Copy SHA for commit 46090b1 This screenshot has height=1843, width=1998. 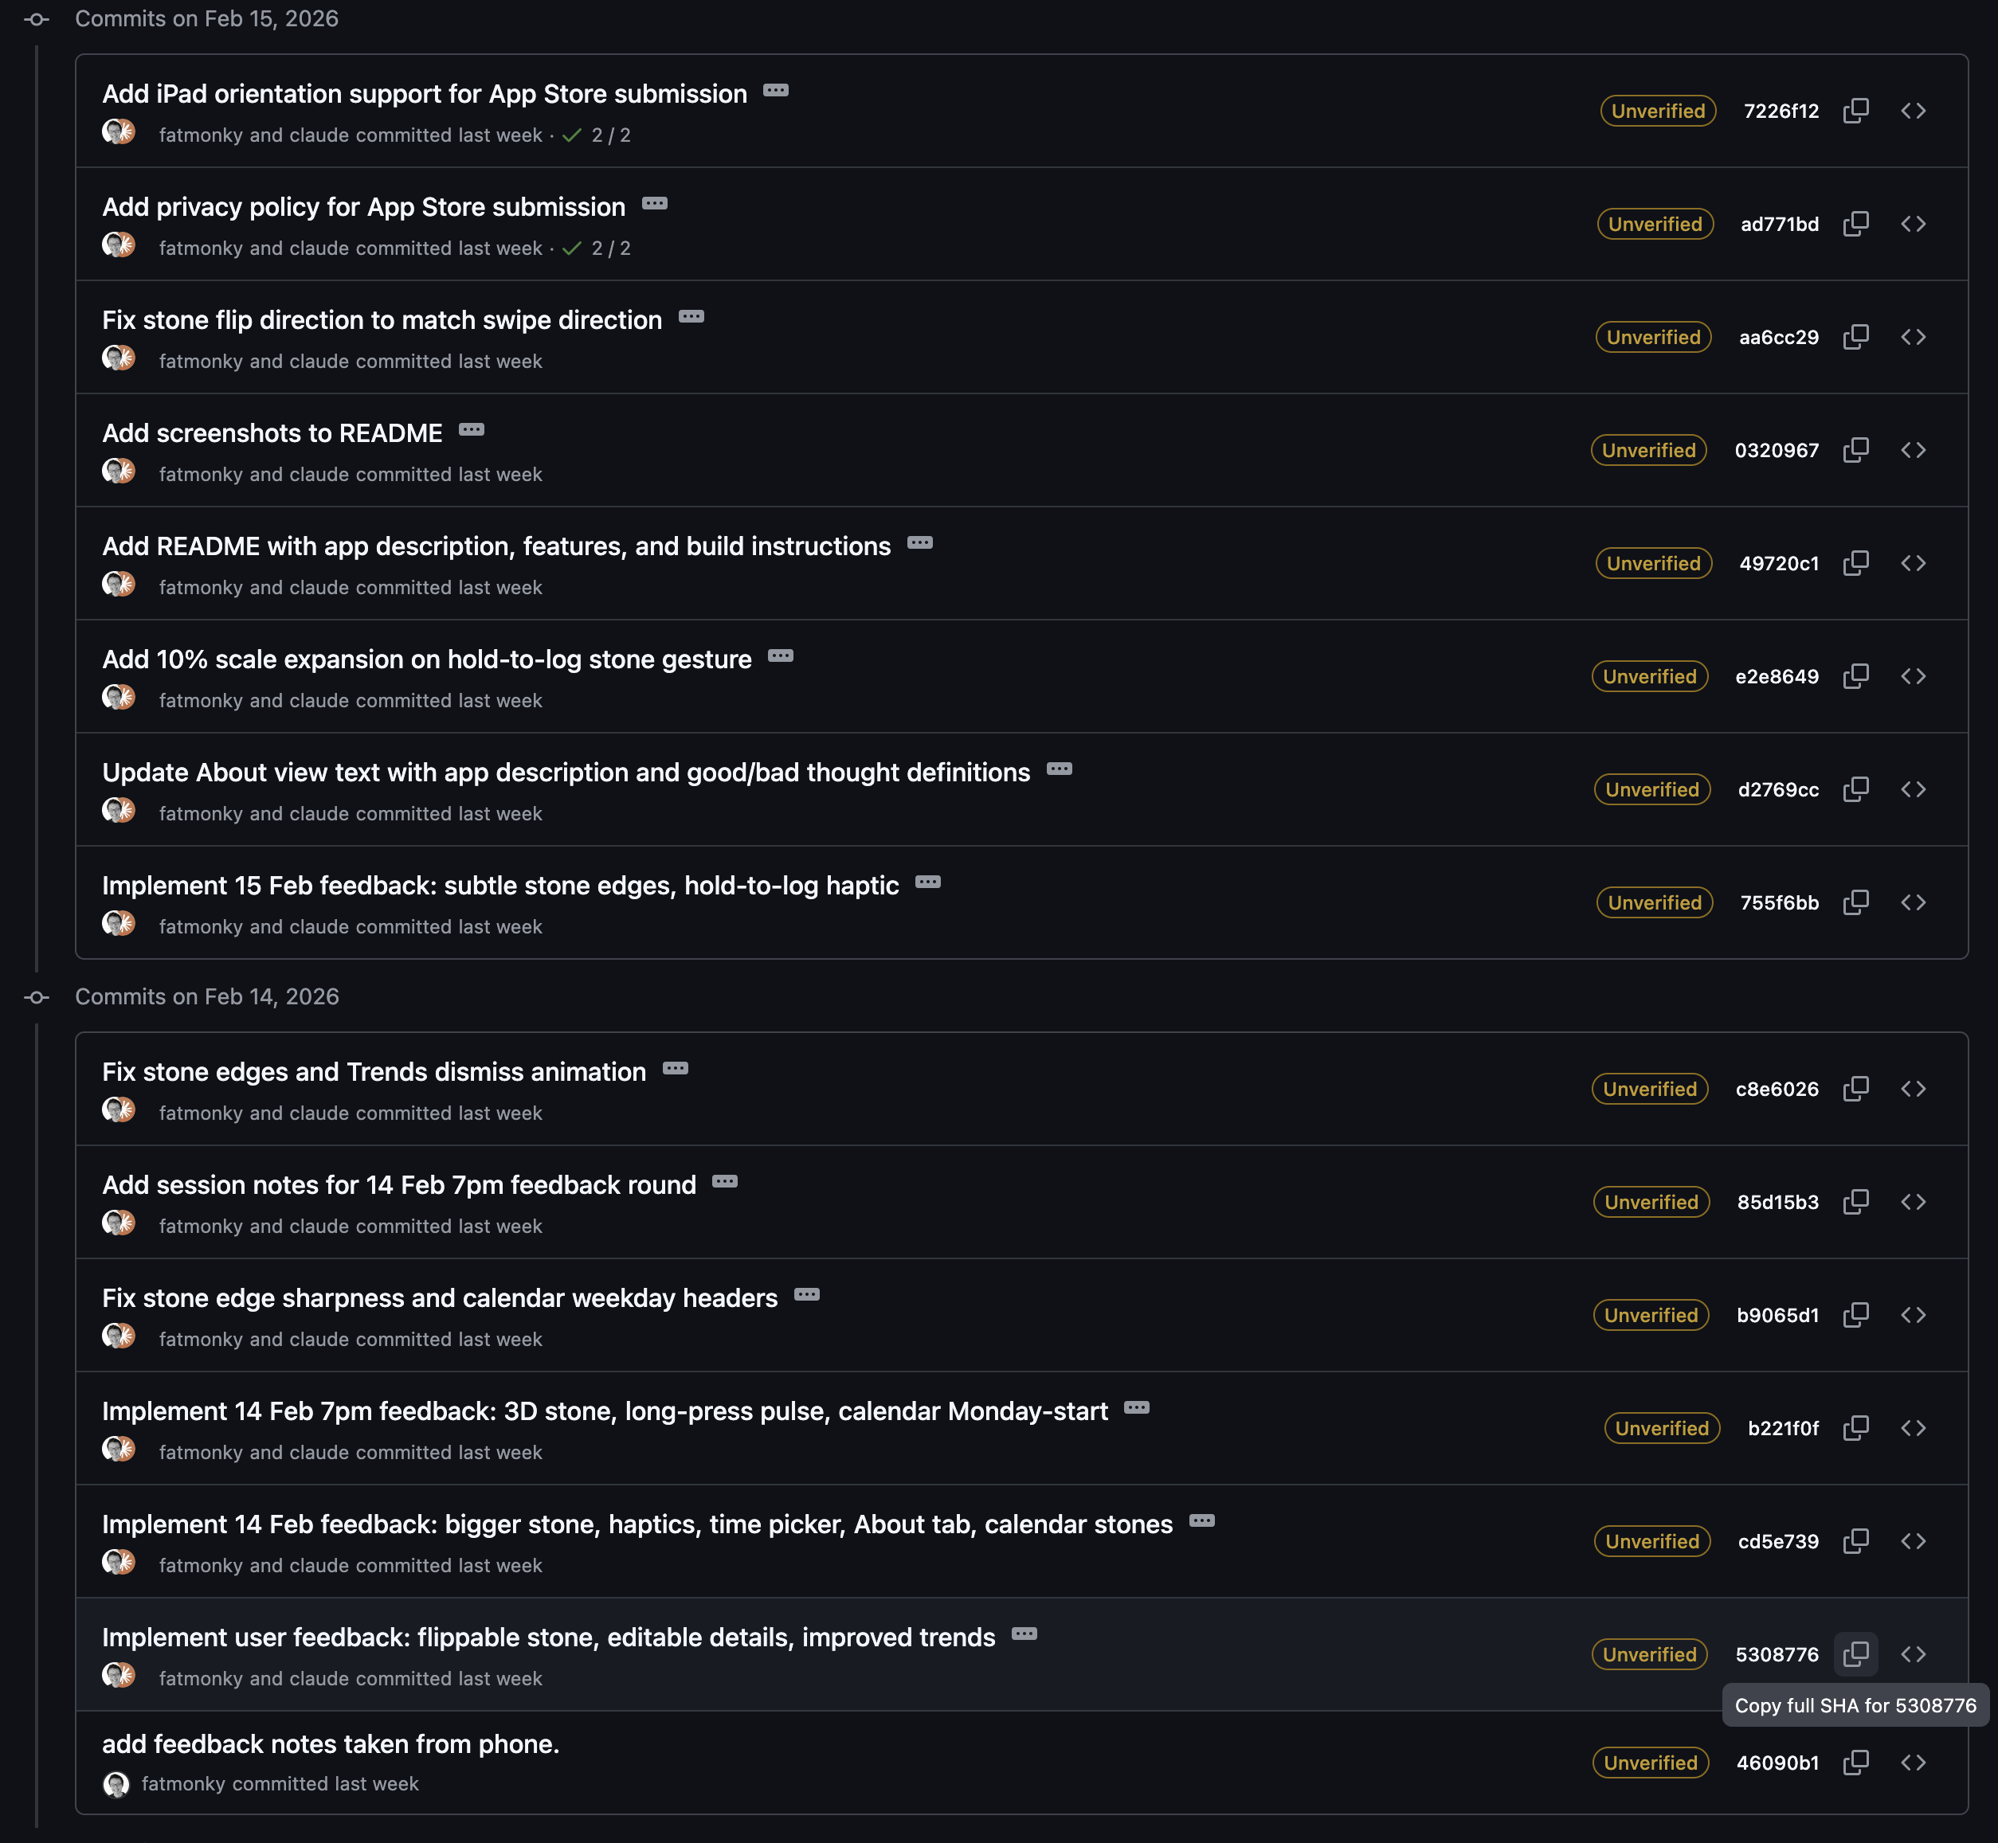click(x=1855, y=1763)
